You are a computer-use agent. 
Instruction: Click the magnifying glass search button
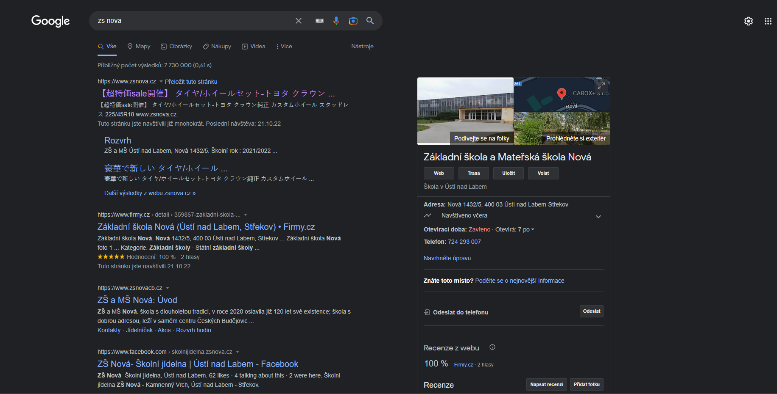[x=370, y=21]
